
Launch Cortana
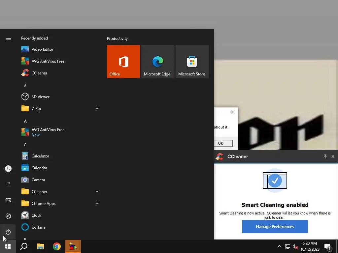click(x=60, y=227)
